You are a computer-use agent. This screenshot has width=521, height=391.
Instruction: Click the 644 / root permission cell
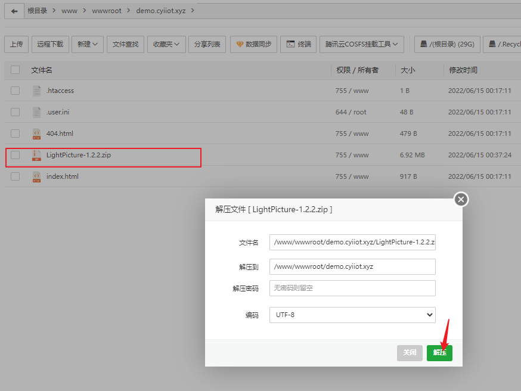(351, 112)
